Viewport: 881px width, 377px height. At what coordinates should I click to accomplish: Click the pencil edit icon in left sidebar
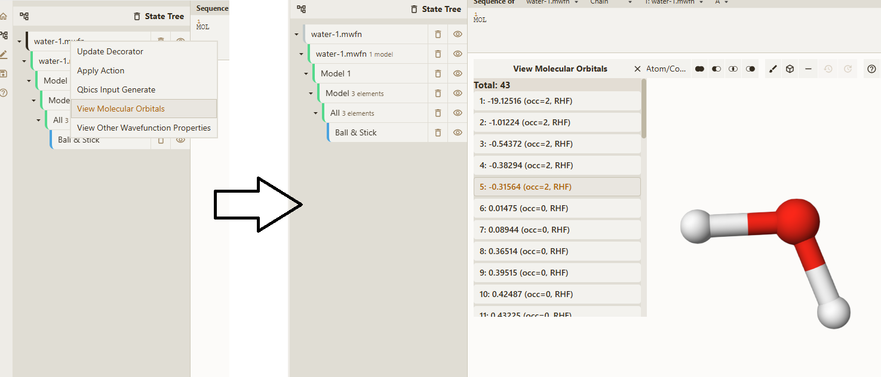[4, 55]
